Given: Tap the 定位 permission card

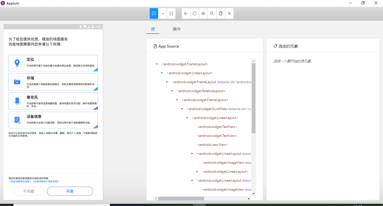Looking at the screenshot, I should click(53, 63).
